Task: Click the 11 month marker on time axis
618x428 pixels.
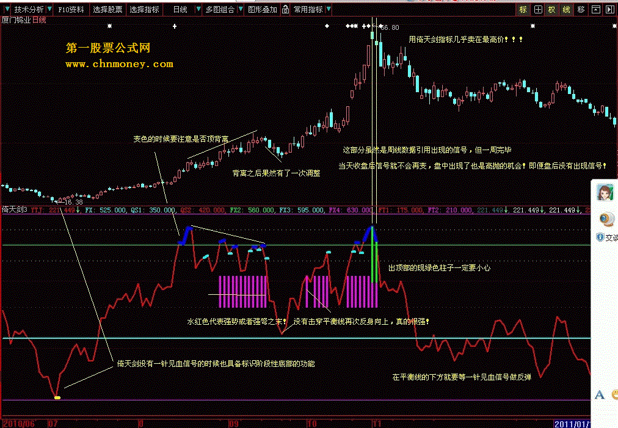Action: point(377,424)
